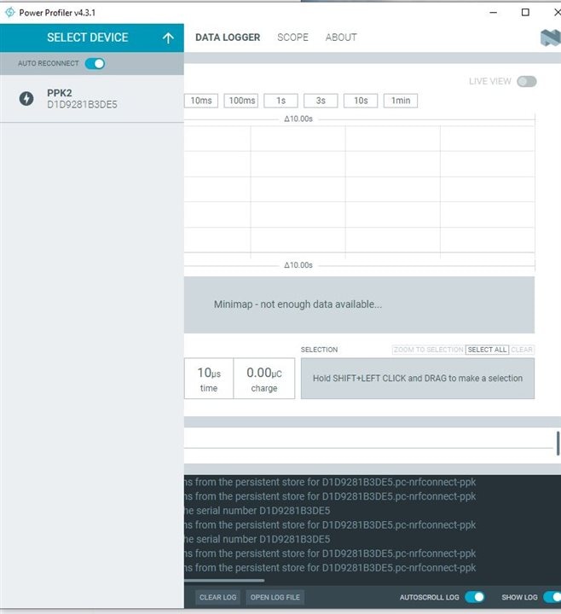Click Zoom to Selection
Viewport: 561px width, 614px height.
[428, 350]
